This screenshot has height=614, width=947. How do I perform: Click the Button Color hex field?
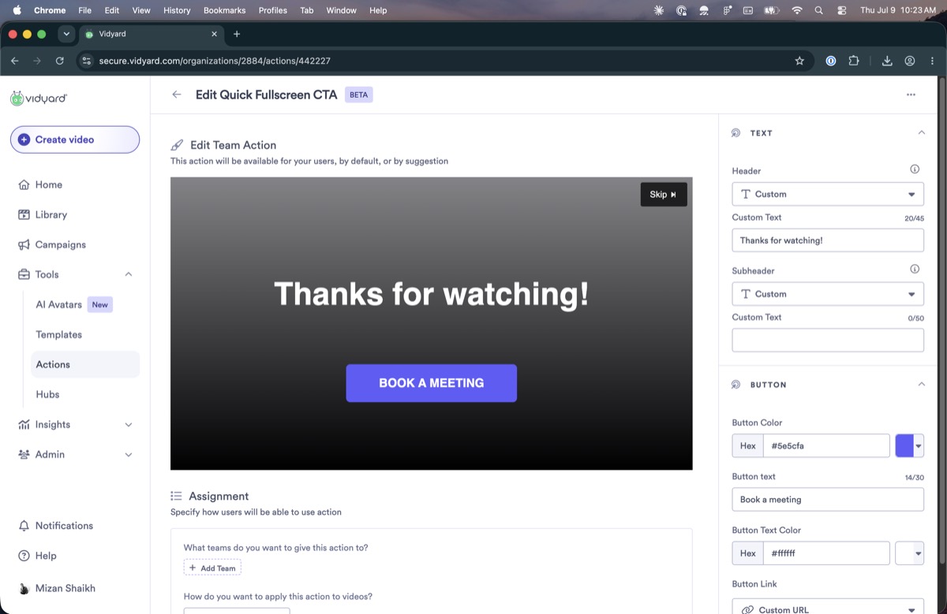826,445
